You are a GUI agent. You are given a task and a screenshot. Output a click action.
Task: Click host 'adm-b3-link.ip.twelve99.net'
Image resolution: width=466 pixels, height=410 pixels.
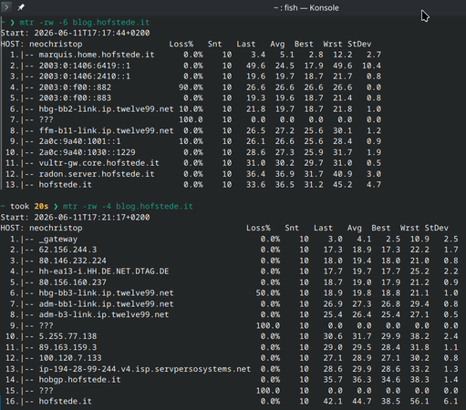tap(104, 314)
